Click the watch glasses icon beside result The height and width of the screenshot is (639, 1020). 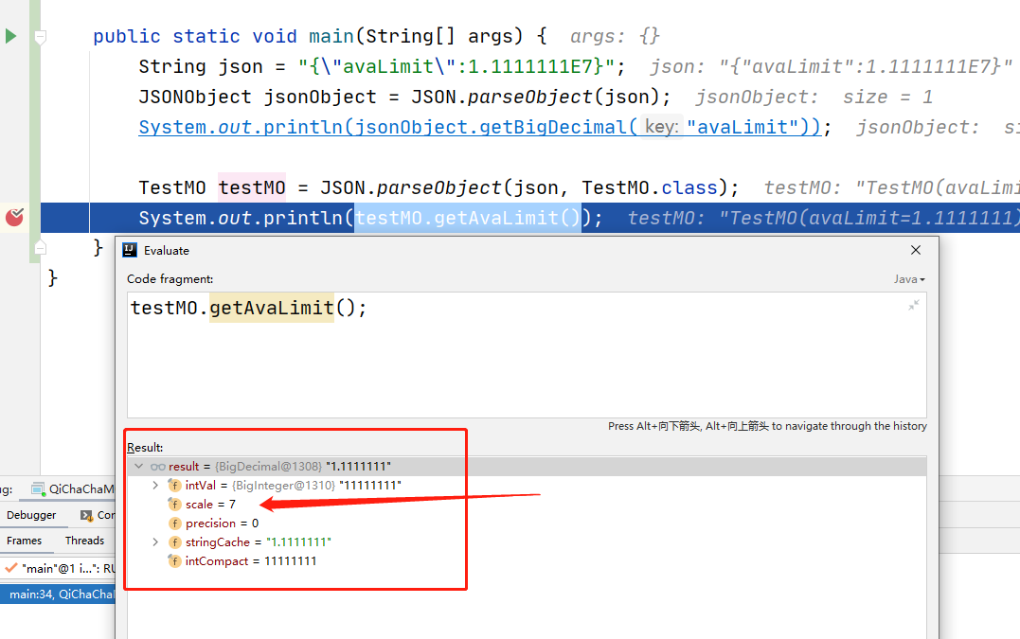pyautogui.click(x=157, y=466)
